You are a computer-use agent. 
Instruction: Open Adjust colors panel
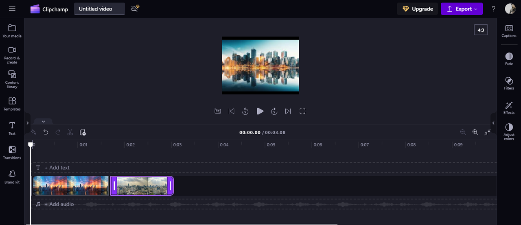coord(509,132)
